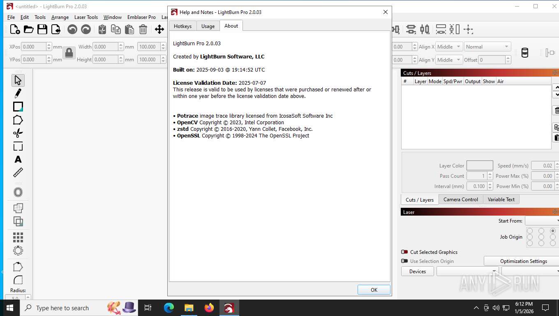Click the Offset Shapes ring icon
Image resolution: width=559 pixels, height=316 pixels.
[18, 192]
